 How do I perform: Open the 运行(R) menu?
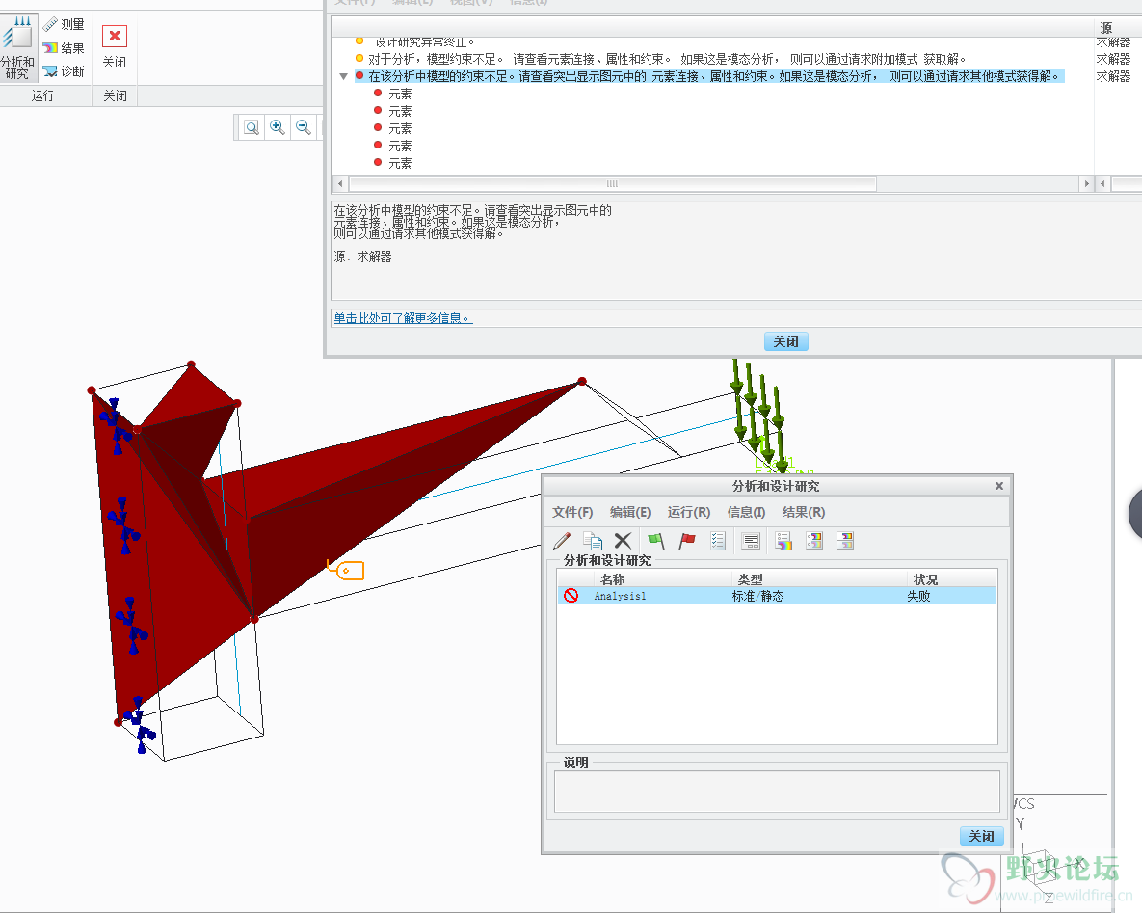pos(689,512)
